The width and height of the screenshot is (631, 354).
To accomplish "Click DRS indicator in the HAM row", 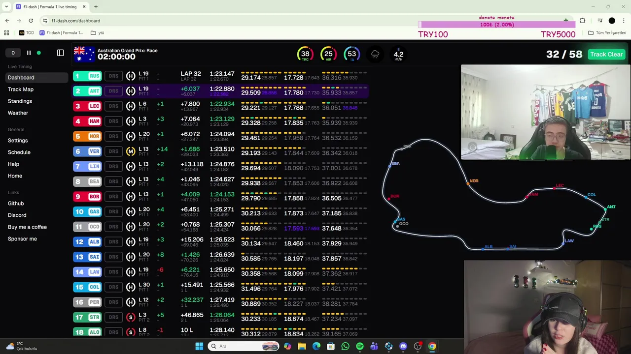I will [114, 121].
